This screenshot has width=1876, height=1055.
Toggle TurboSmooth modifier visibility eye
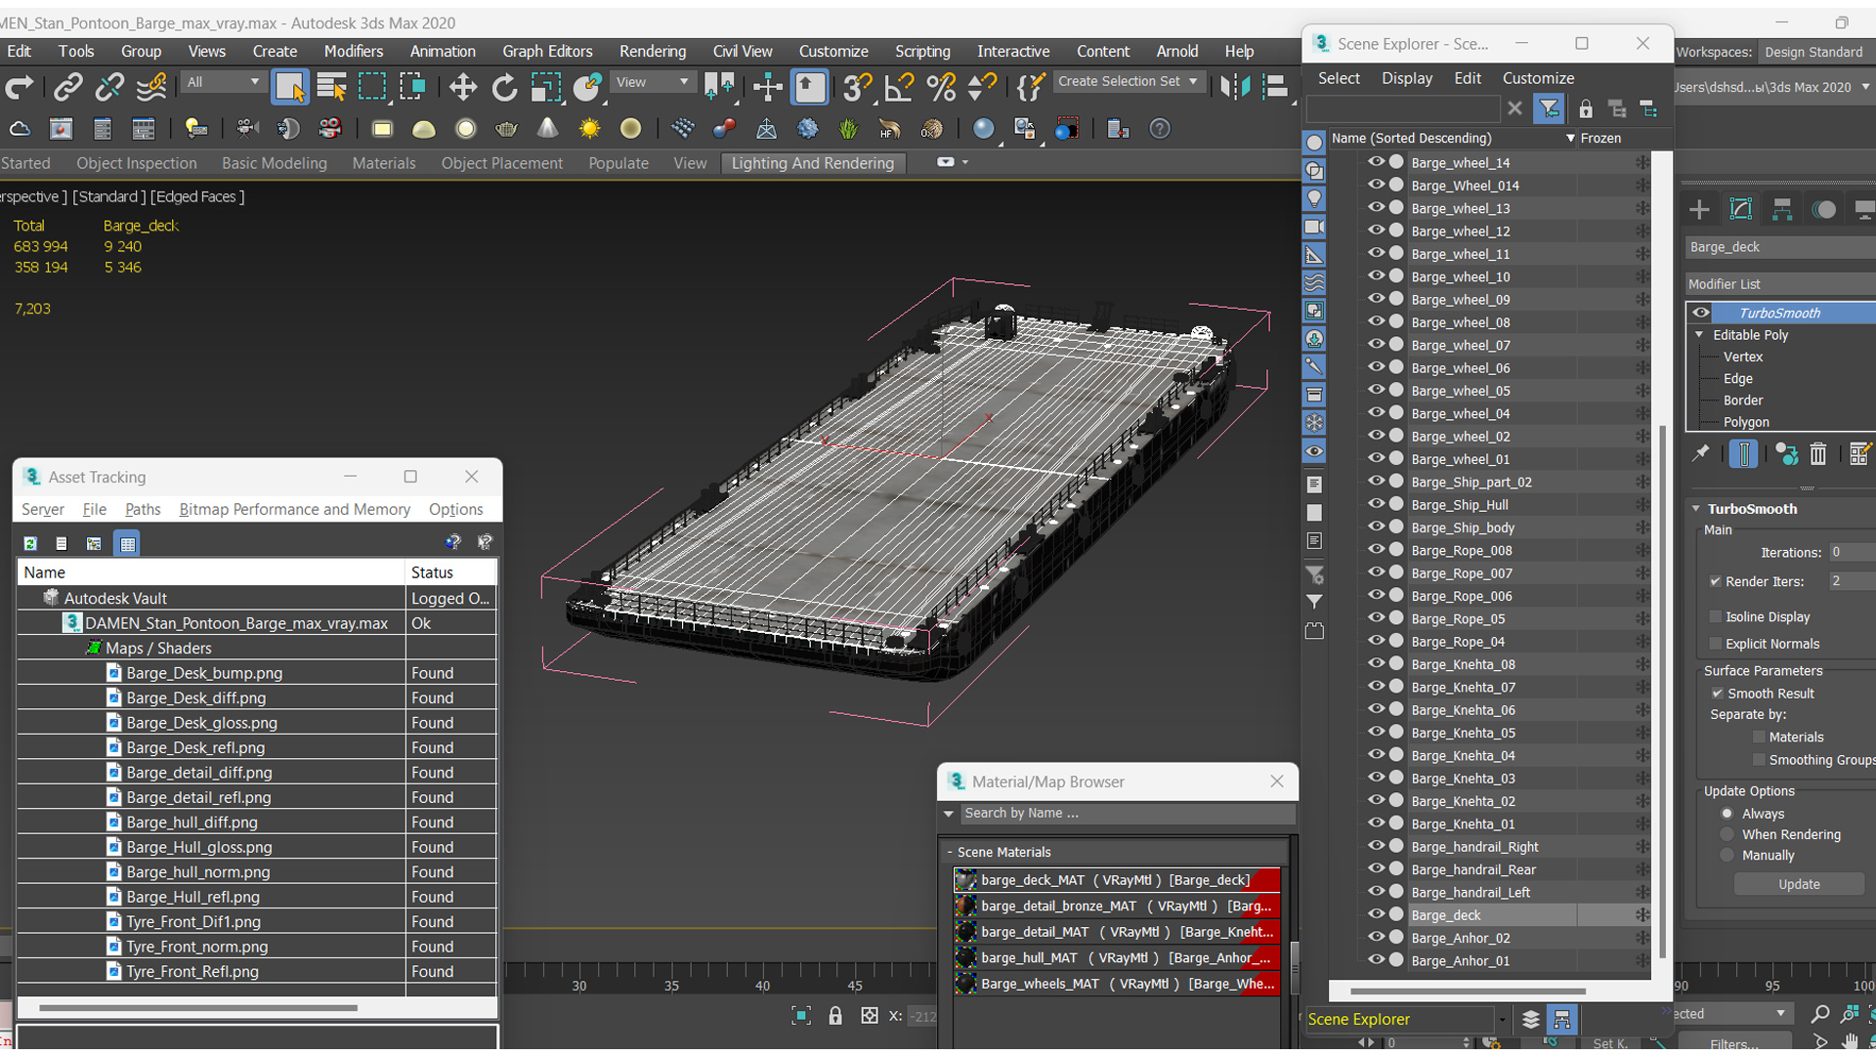[1701, 313]
